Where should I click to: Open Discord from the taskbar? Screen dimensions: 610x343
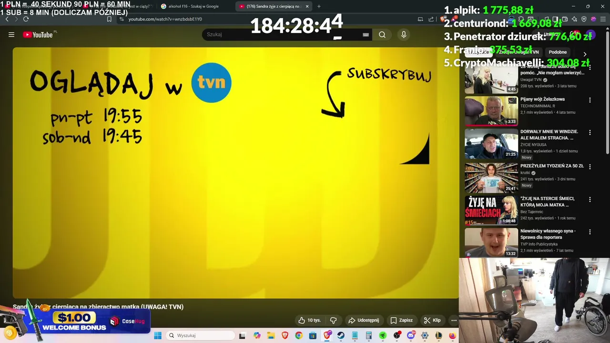[411, 335]
